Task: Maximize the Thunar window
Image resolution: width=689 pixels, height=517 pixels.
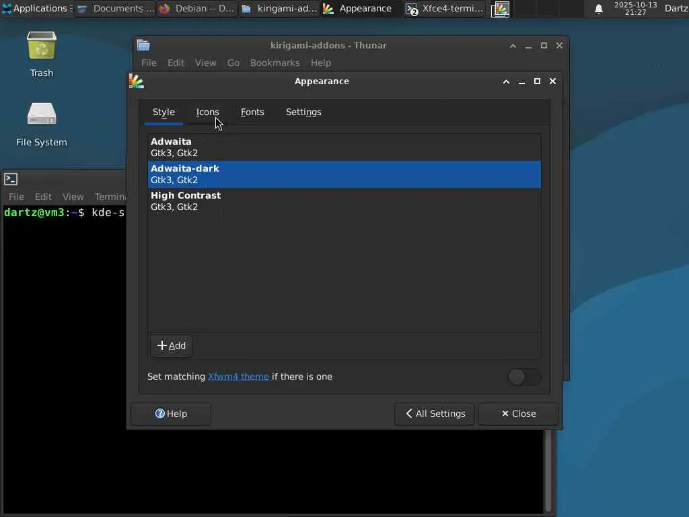Action: point(544,46)
